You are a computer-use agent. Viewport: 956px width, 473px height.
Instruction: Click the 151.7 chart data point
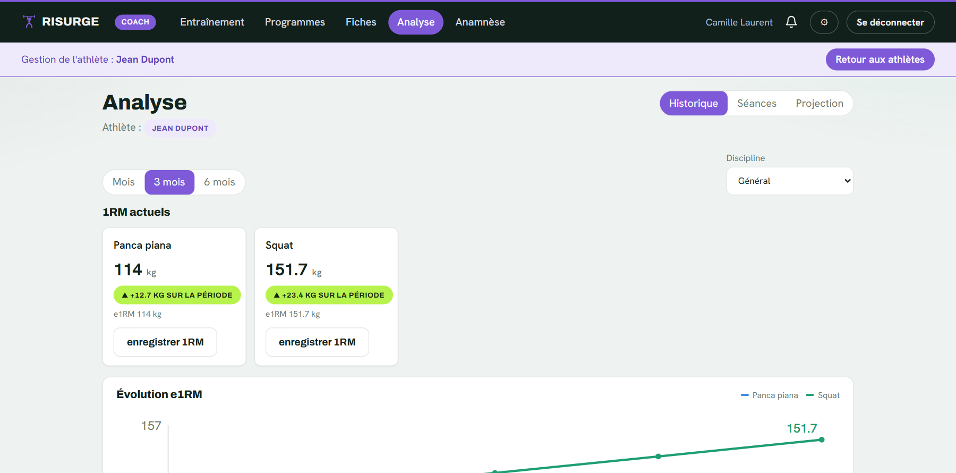(822, 440)
